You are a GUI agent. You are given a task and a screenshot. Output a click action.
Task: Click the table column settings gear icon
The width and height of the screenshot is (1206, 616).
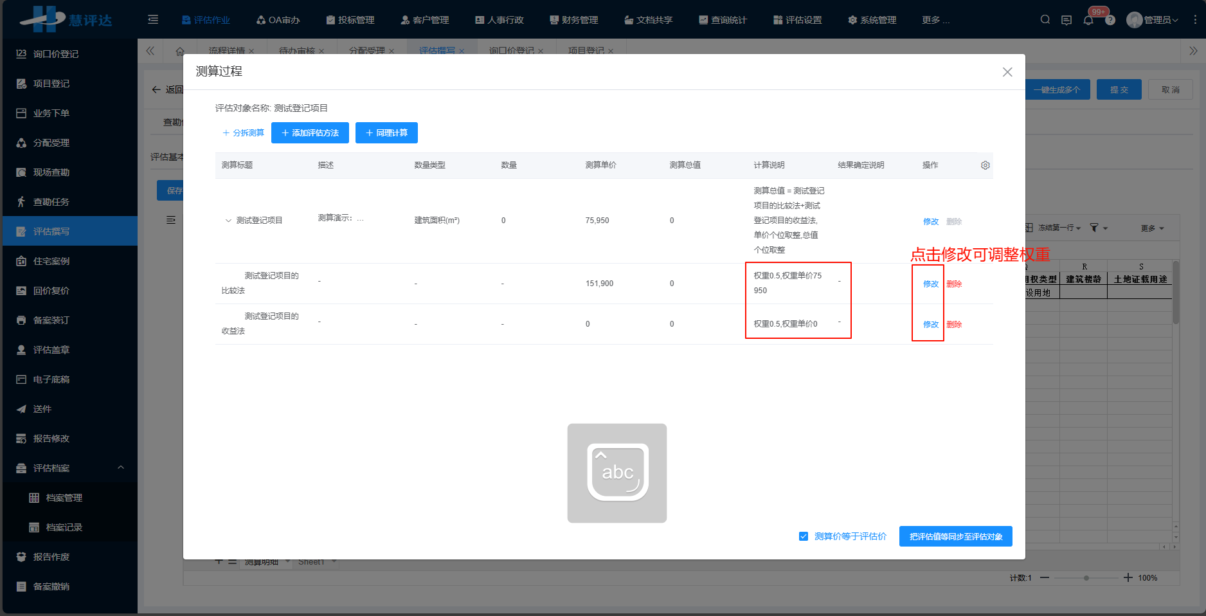click(986, 165)
